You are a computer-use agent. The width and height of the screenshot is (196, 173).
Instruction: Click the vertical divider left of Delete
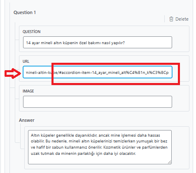pyautogui.click(x=164, y=19)
